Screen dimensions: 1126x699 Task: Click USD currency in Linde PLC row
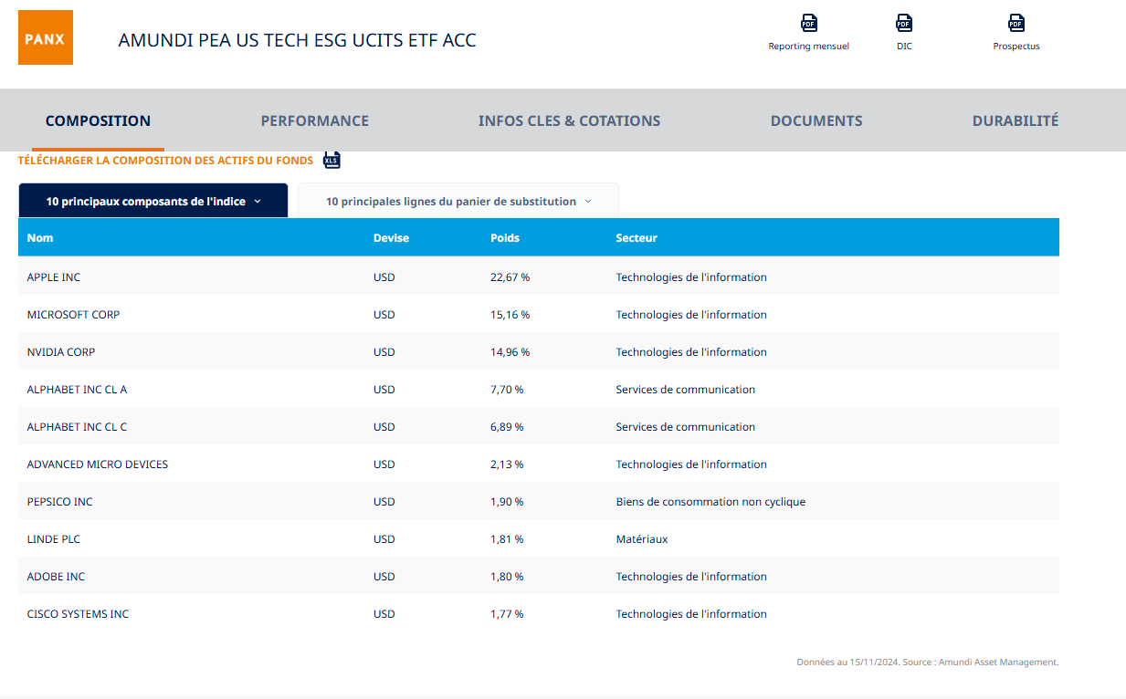coord(384,539)
